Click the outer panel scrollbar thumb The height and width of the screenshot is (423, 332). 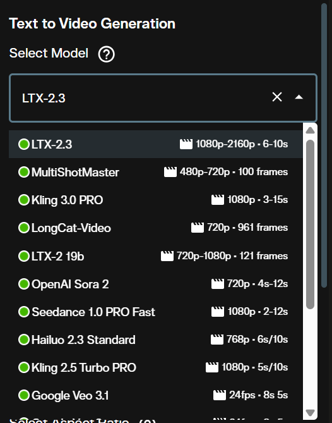tap(324, 145)
